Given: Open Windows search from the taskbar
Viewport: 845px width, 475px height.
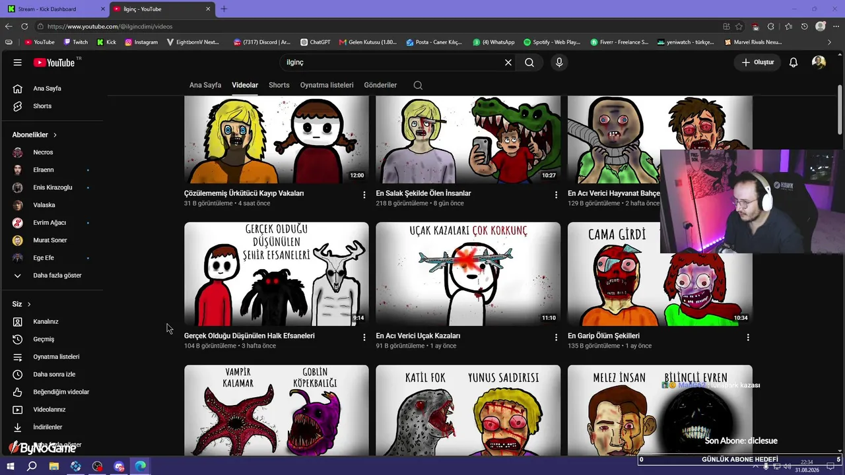Looking at the screenshot, I should (x=32, y=466).
